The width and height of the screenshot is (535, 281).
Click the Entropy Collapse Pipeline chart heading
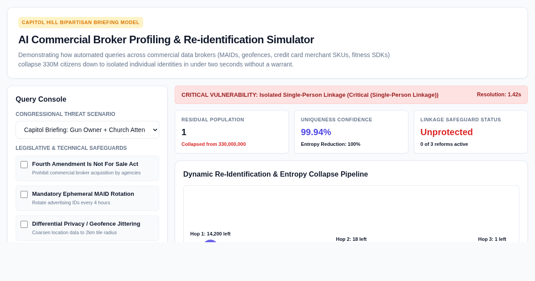[x=276, y=174]
